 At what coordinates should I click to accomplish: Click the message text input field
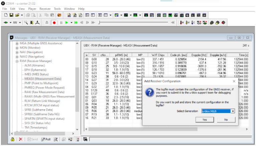(x=170, y=139)
